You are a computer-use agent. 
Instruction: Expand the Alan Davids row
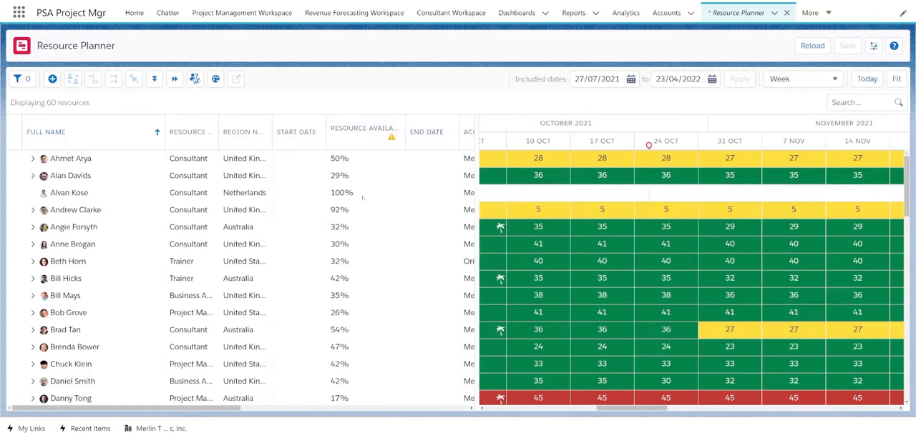[x=33, y=175]
